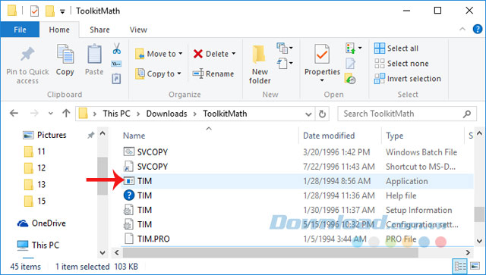Select the TIM Setup Information file
This screenshot has width=486, height=275.
(298, 210)
